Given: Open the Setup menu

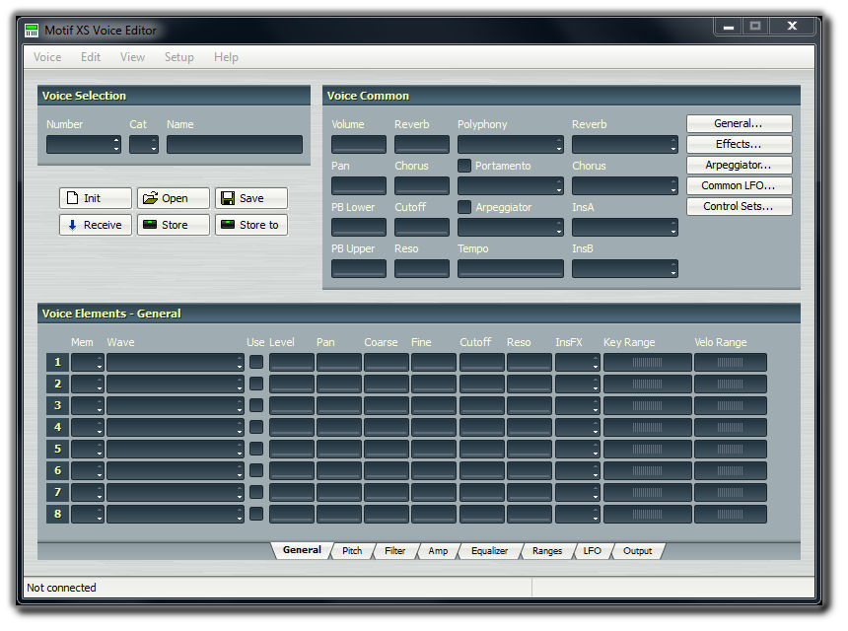Looking at the screenshot, I should coord(179,57).
